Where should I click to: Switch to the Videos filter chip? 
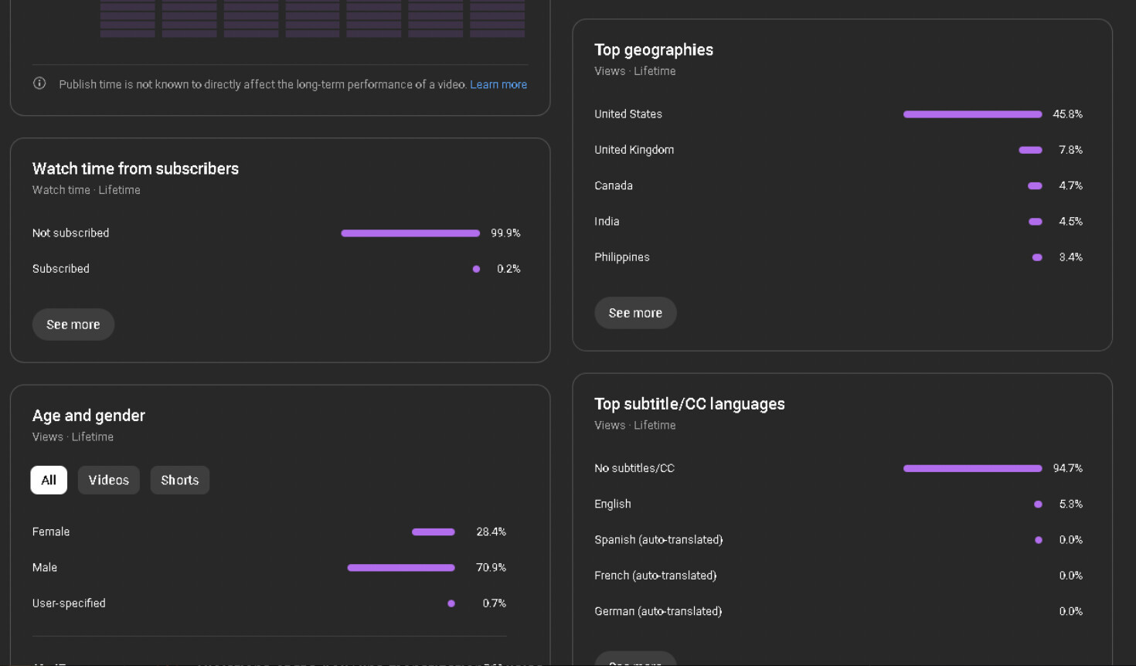click(x=108, y=480)
